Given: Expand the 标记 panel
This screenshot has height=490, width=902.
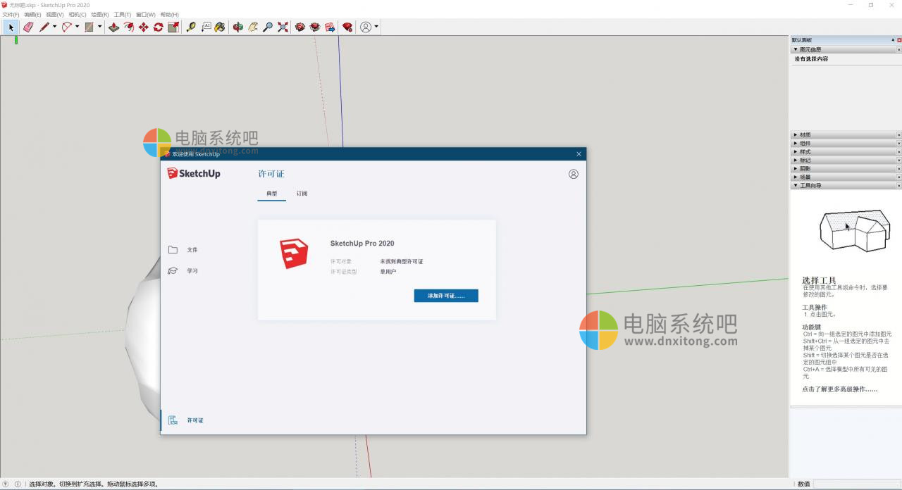Looking at the screenshot, I should tap(796, 160).
